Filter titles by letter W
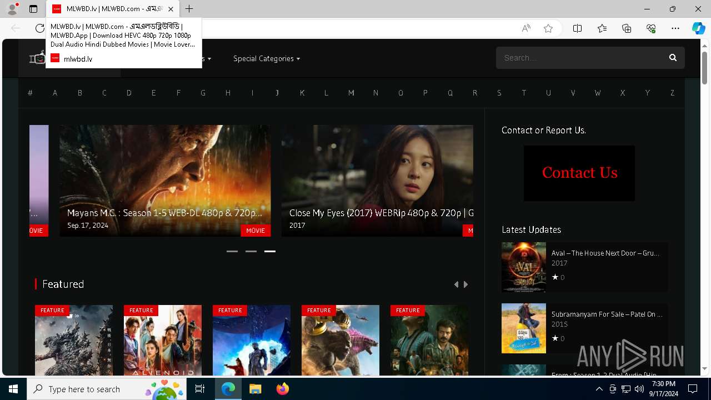Screen dimensions: 711x400 click(598, 93)
